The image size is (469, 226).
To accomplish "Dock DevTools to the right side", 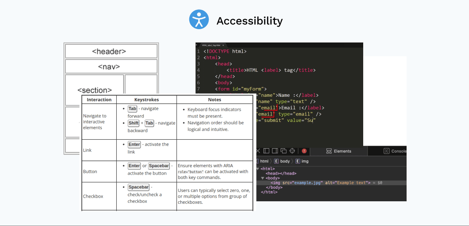I will [x=275, y=151].
